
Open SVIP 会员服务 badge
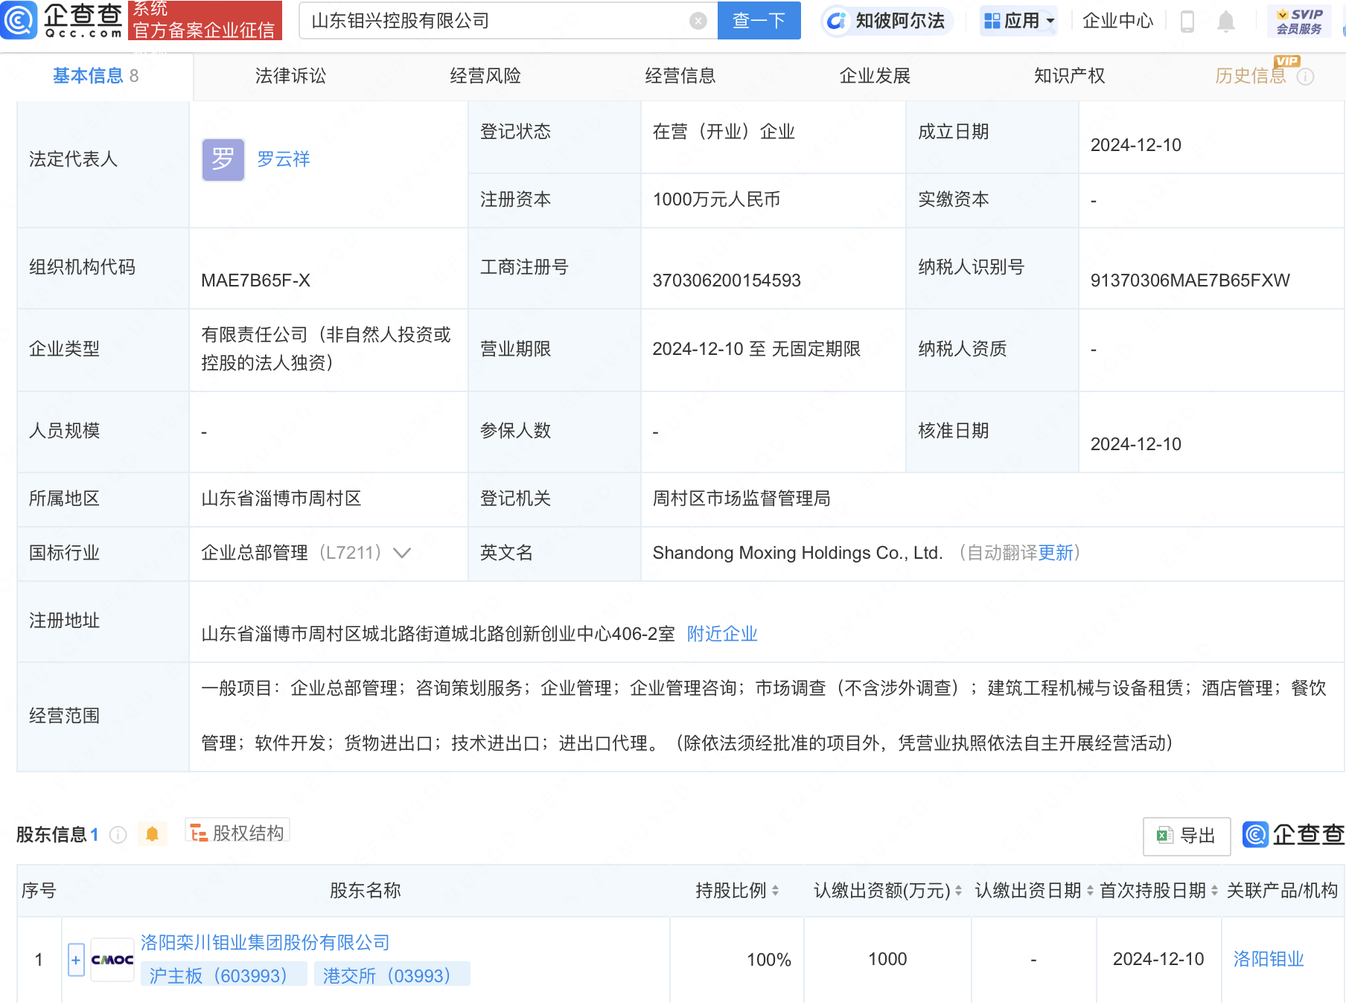coord(1299,21)
